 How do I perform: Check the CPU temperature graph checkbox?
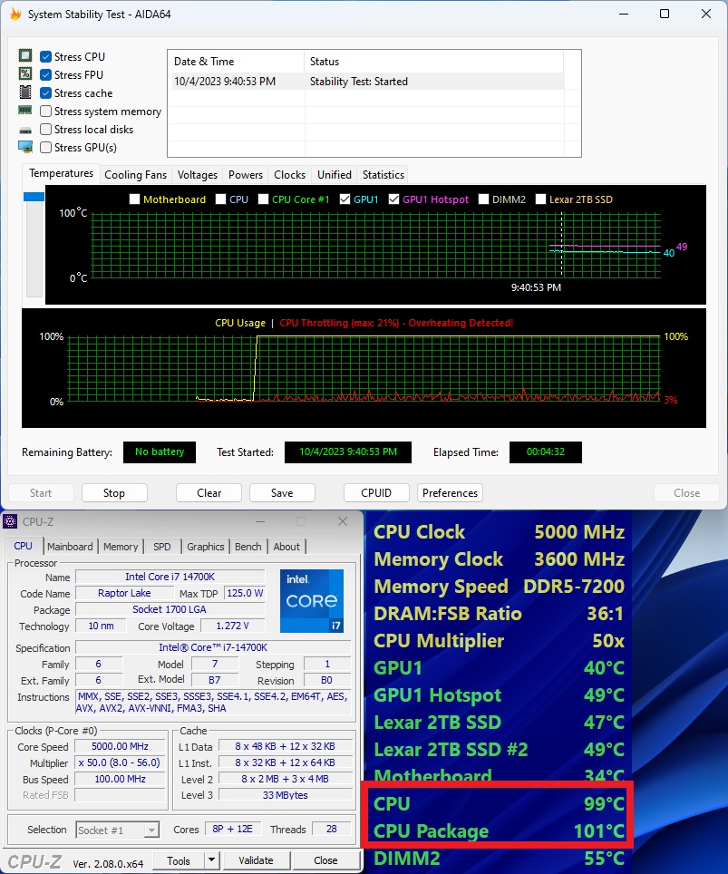(x=220, y=199)
